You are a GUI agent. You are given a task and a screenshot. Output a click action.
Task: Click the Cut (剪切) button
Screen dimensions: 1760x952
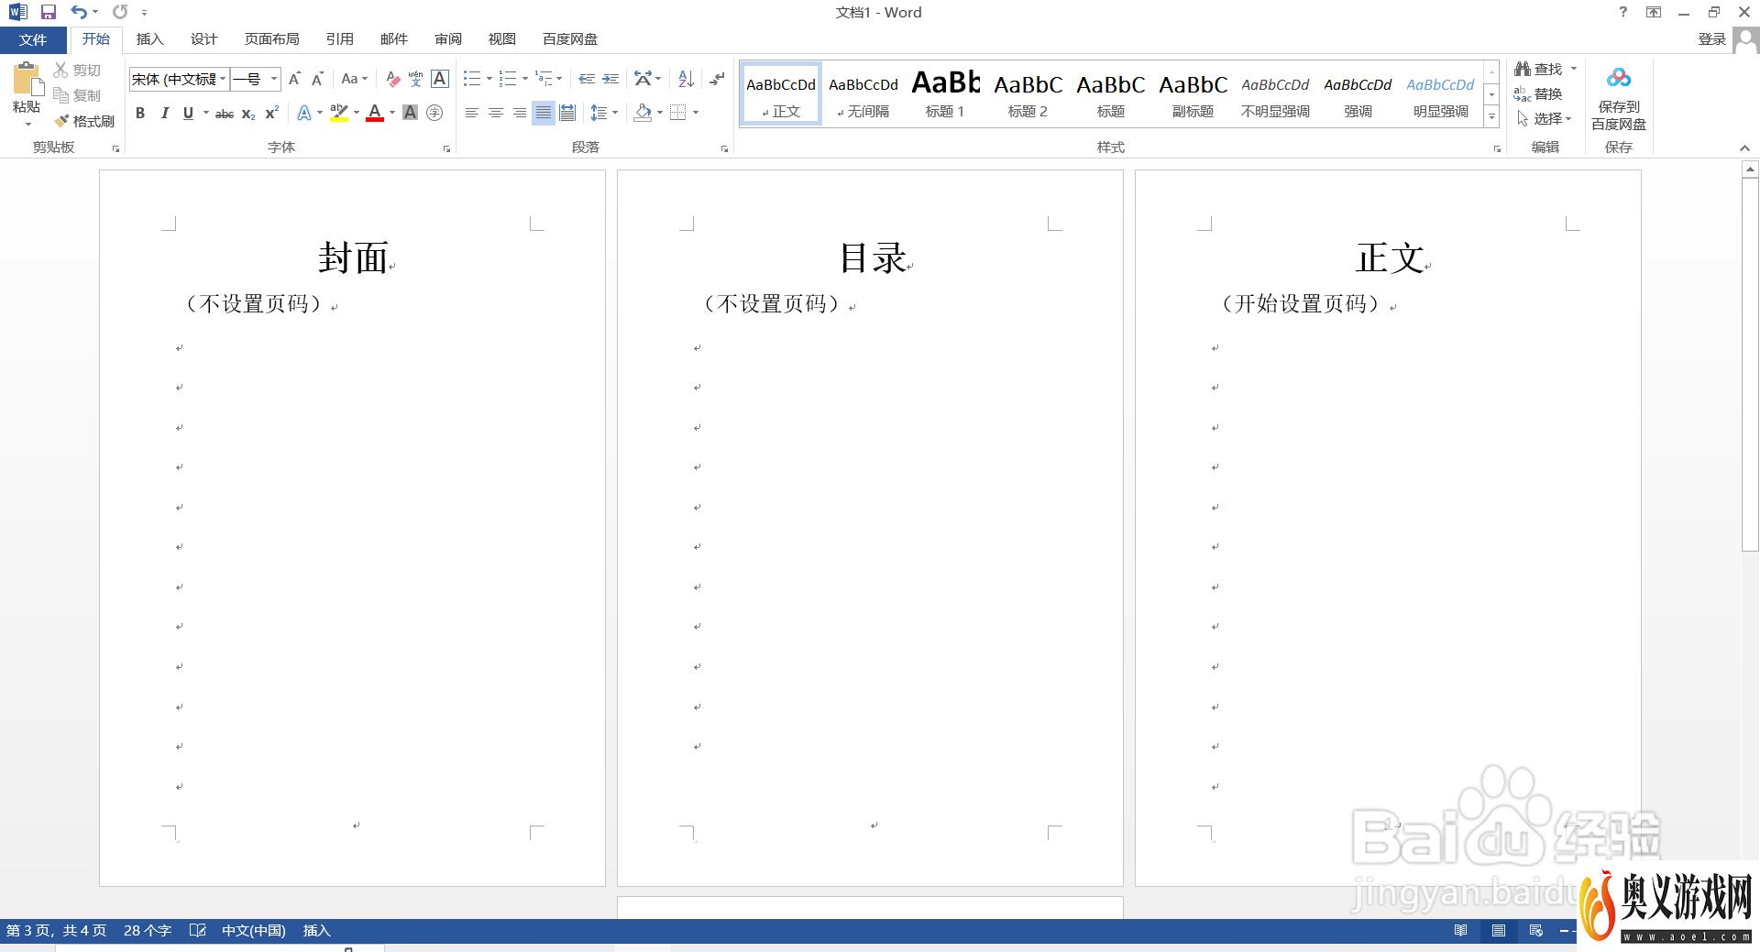point(77,70)
